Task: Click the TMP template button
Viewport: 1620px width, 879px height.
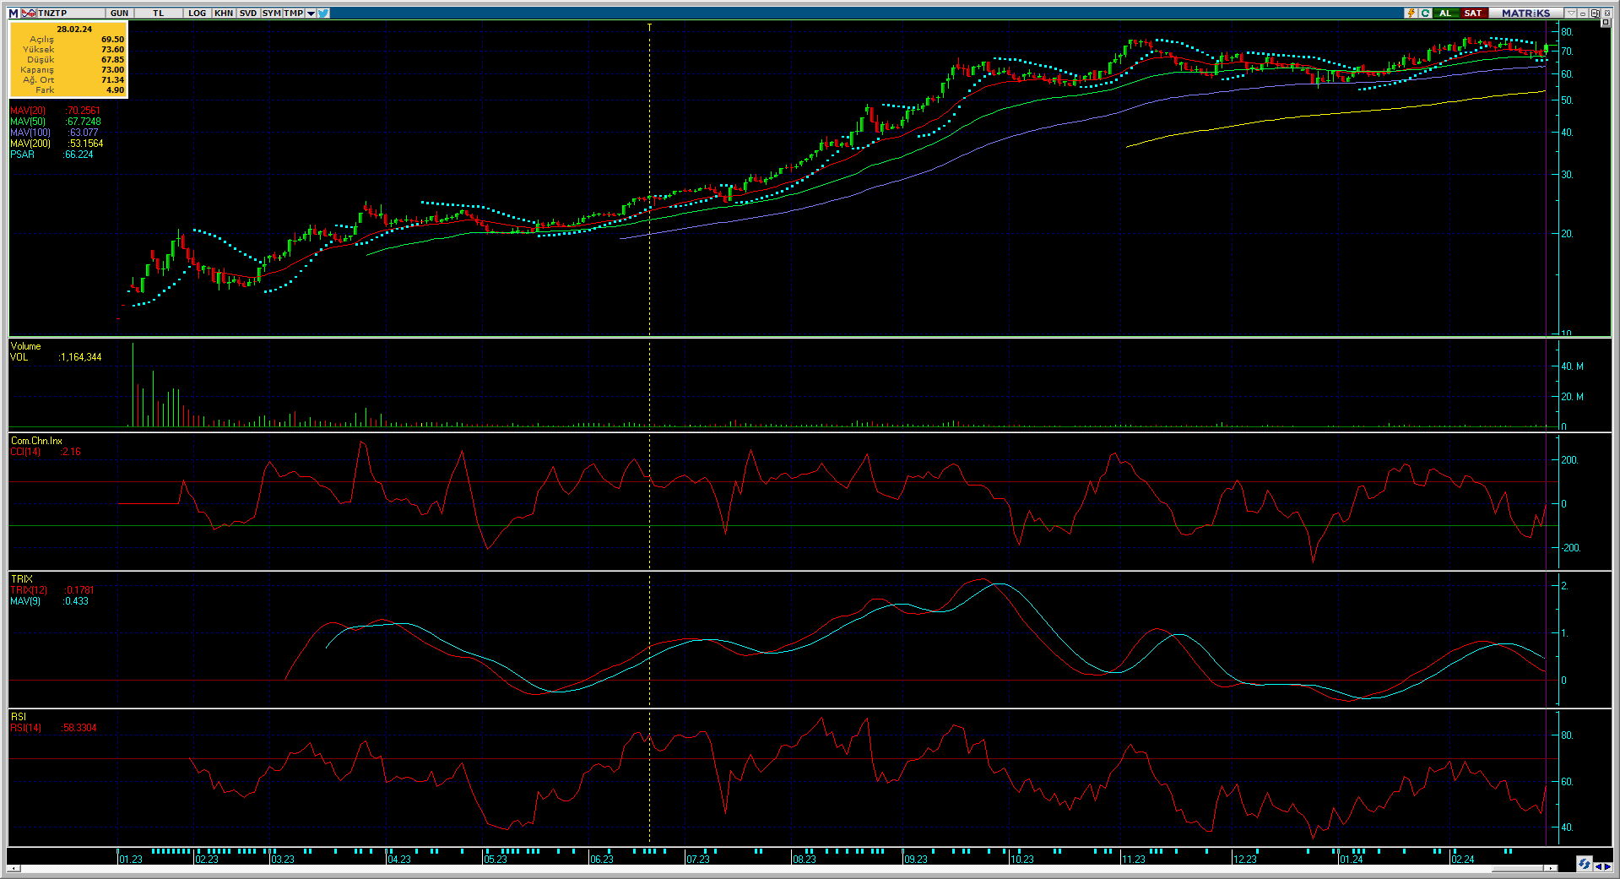Action: pos(294,14)
